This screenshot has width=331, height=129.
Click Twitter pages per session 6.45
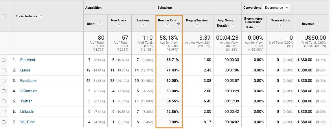click(x=207, y=101)
